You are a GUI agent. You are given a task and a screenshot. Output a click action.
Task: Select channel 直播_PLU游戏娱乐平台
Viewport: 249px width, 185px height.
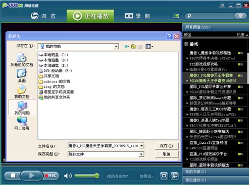pos(208,154)
